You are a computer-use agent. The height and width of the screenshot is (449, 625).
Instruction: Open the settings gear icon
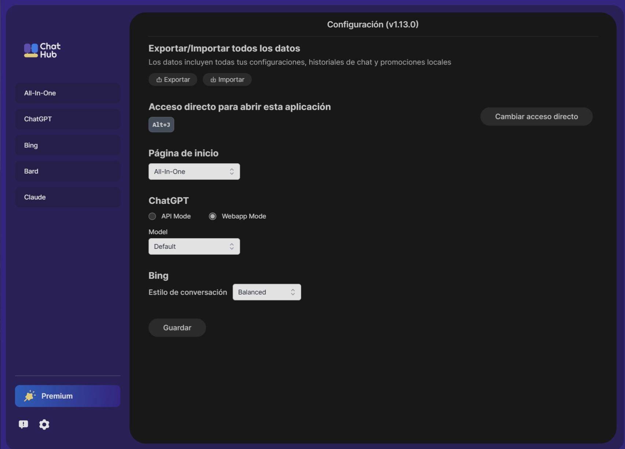tap(44, 424)
